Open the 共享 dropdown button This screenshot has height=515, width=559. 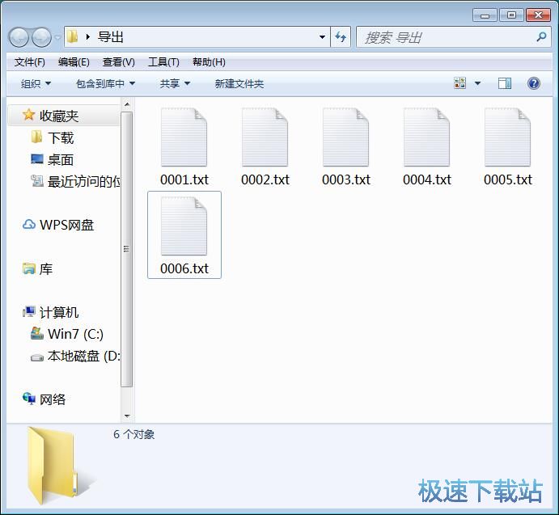[x=175, y=84]
